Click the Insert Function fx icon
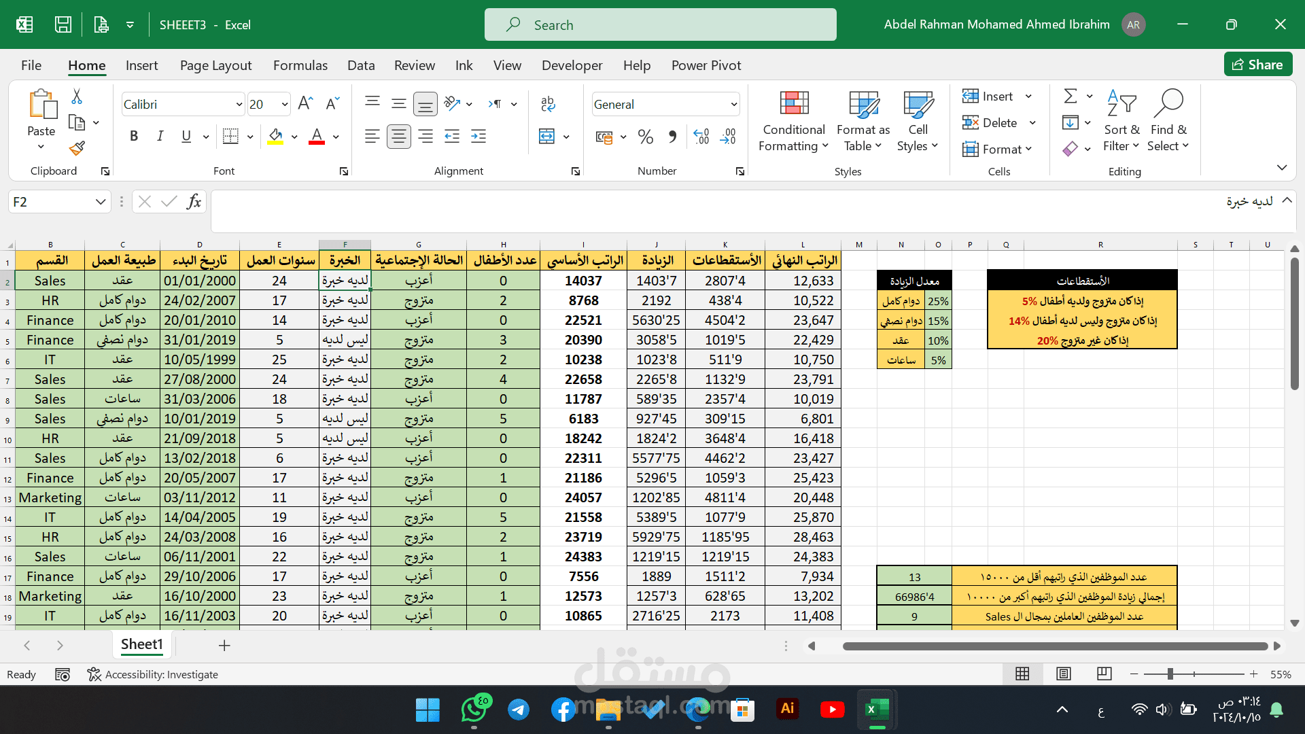 tap(194, 201)
